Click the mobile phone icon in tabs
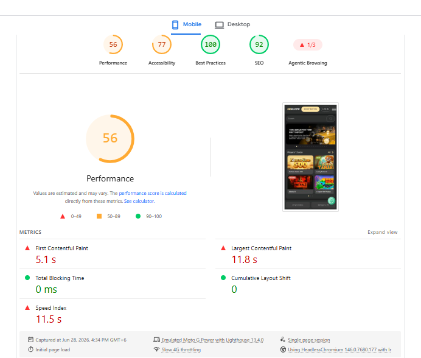Viewport: 421px width, 358px height. tap(175, 25)
